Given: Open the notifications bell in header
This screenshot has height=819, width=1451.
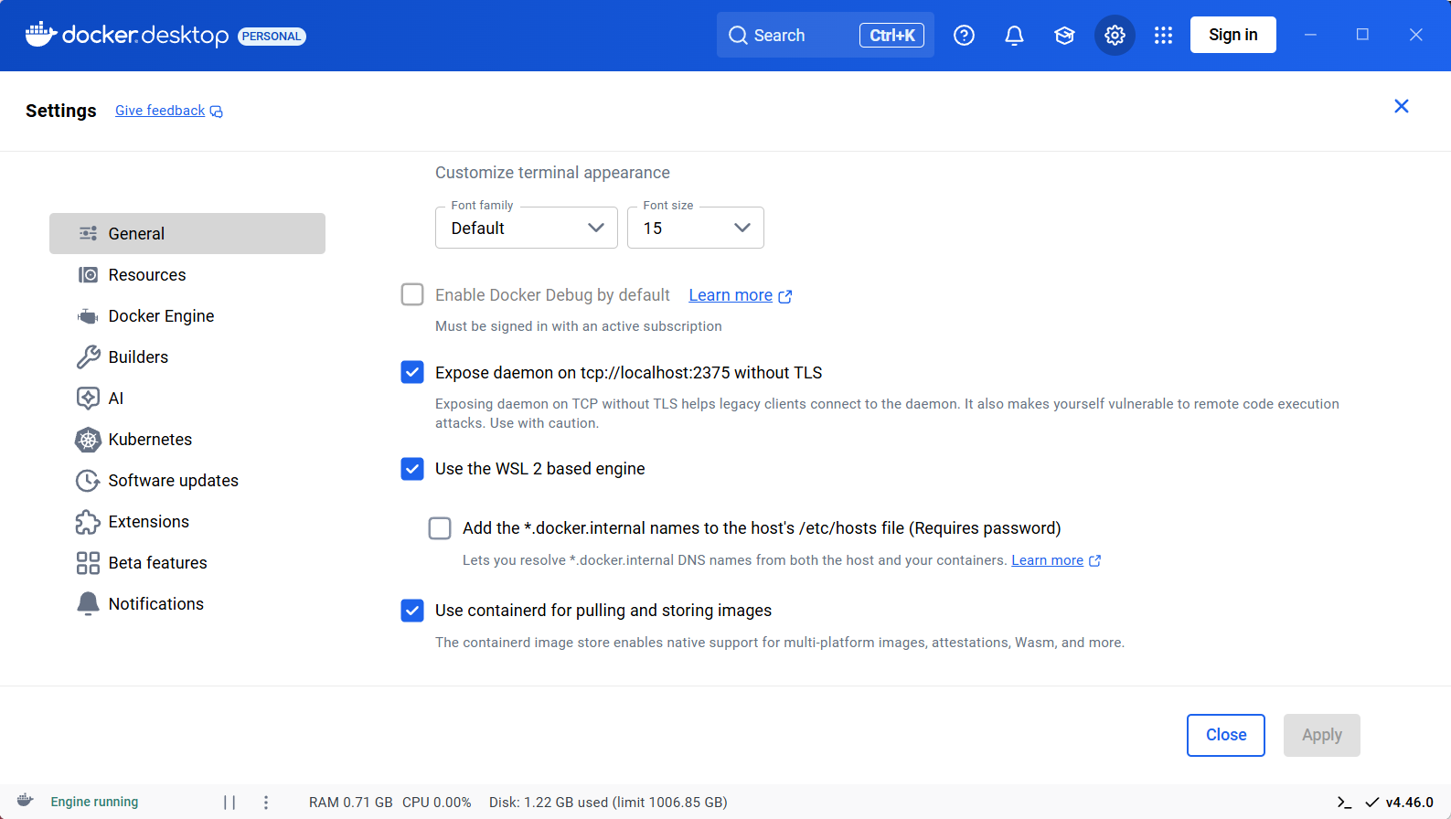Looking at the screenshot, I should pos(1014,36).
